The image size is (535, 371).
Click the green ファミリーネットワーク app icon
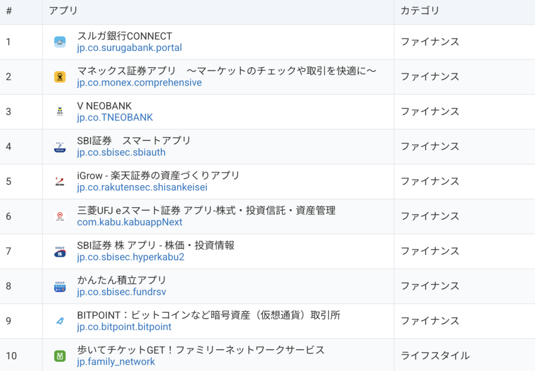tap(60, 356)
